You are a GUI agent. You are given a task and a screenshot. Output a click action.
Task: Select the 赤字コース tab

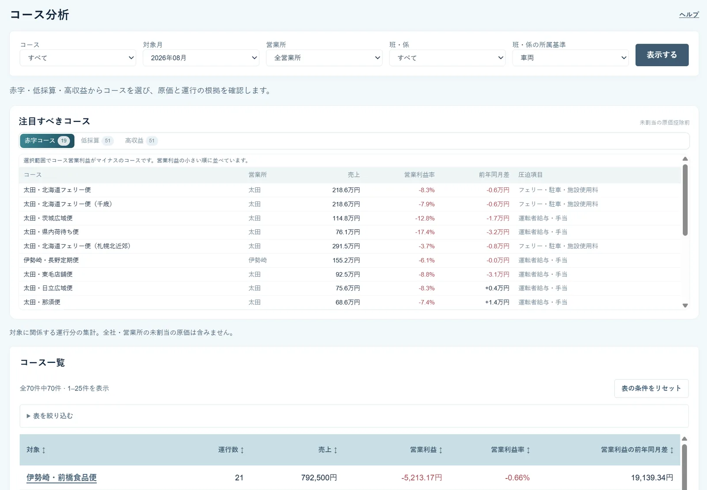[x=47, y=141]
